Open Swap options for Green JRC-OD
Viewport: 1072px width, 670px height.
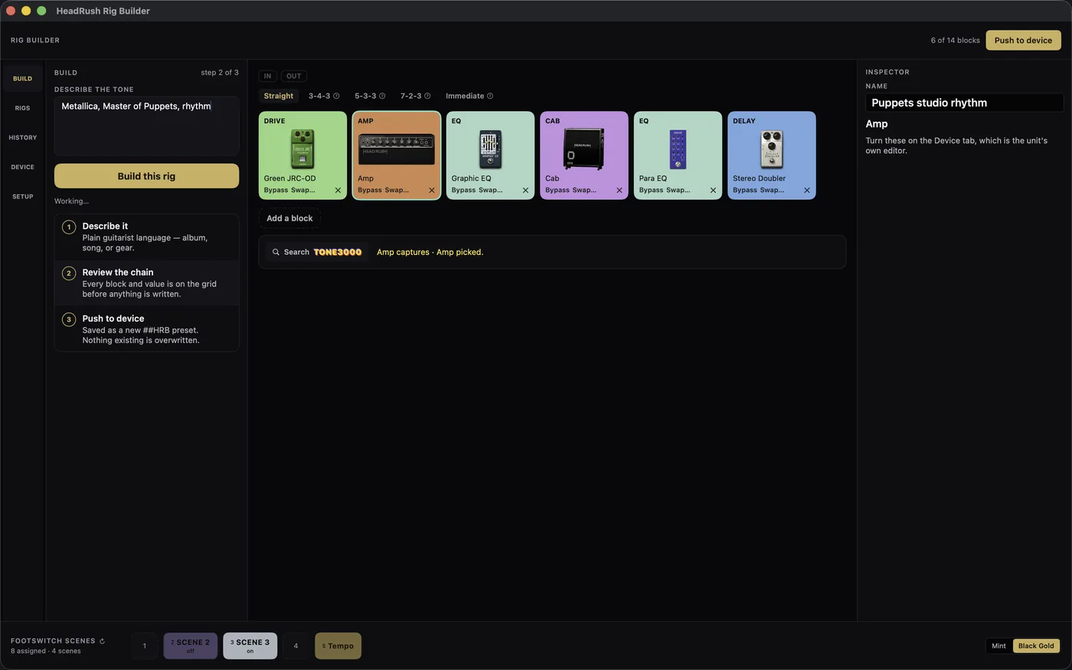303,190
